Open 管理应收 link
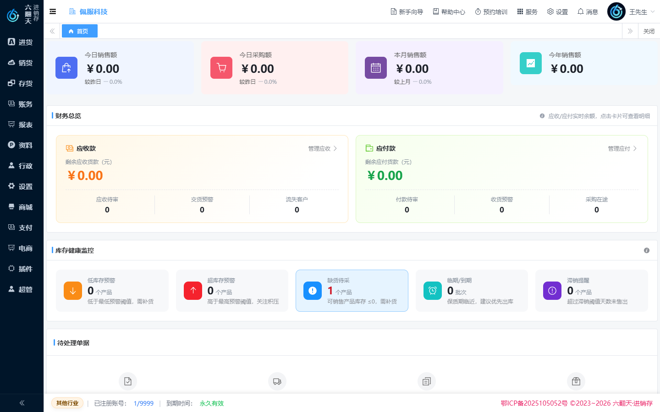Screen dimensions: 660x412 [323, 148]
